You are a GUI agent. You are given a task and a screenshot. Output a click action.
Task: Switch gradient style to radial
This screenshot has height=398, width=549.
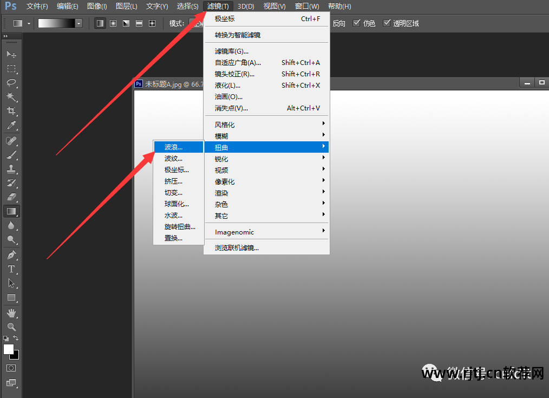click(x=113, y=23)
